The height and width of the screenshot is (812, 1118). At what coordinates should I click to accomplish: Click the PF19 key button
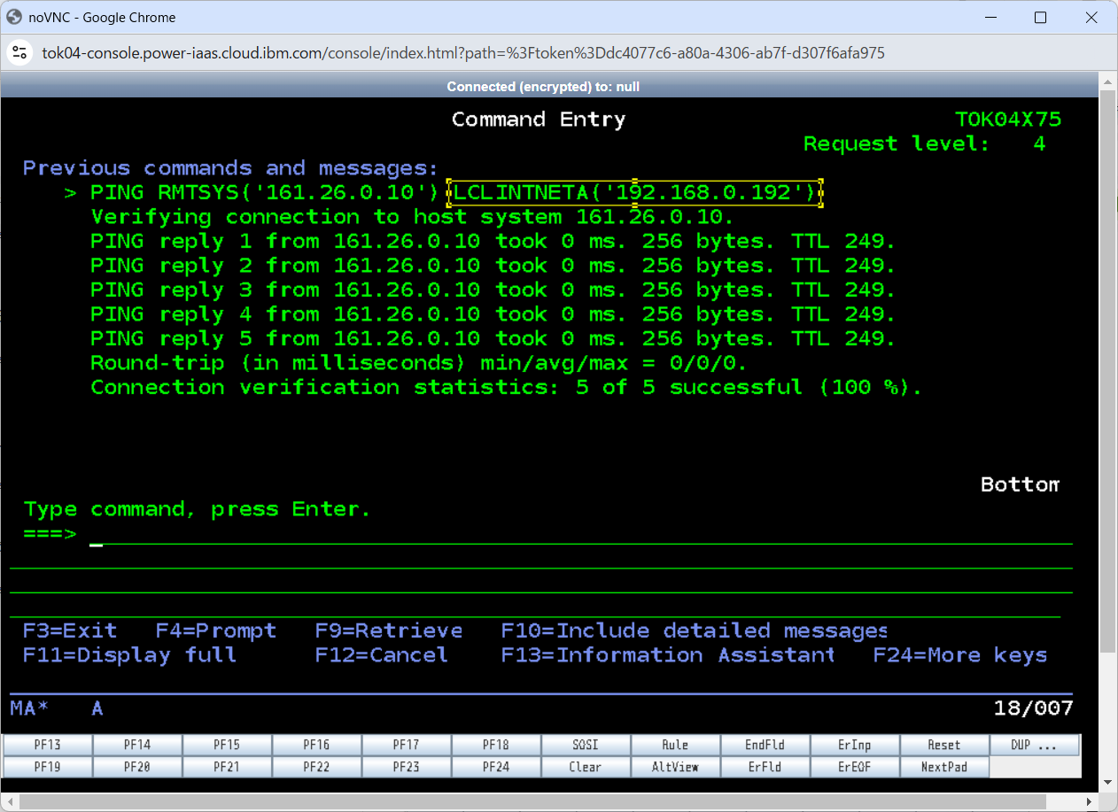(x=48, y=767)
